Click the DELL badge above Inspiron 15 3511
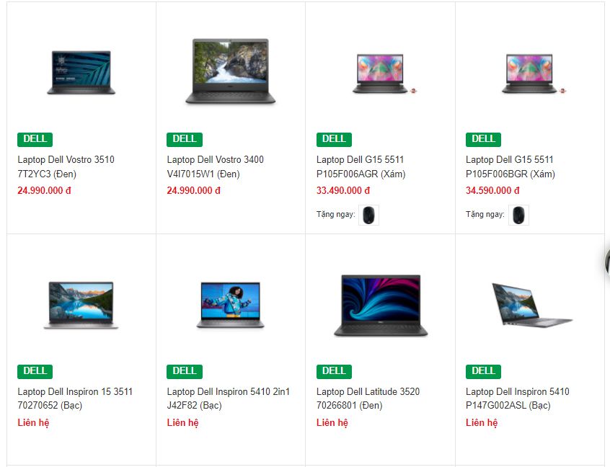 click(x=35, y=371)
